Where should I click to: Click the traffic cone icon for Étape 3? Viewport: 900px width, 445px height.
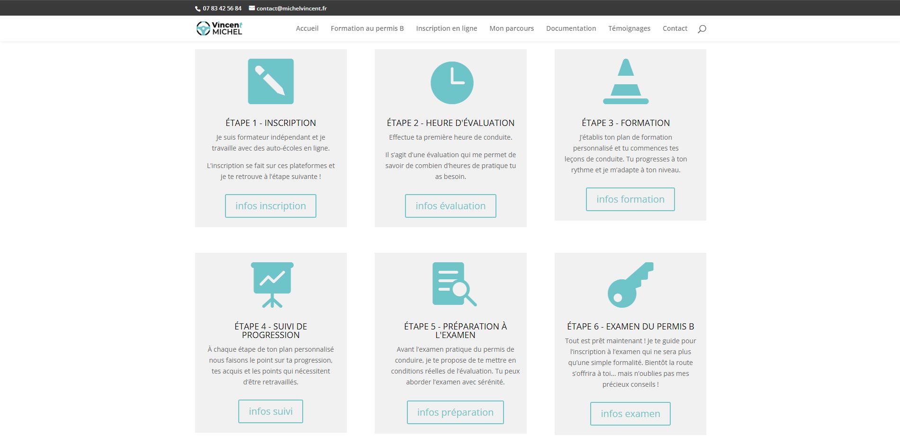626,81
